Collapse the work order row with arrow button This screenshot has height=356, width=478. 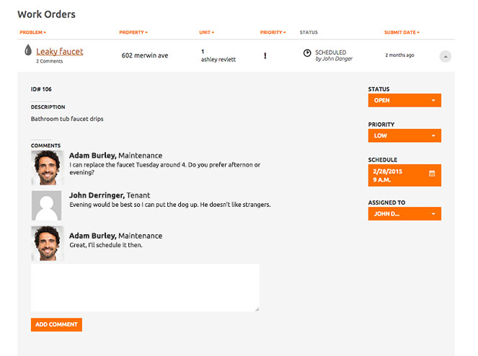(x=445, y=56)
